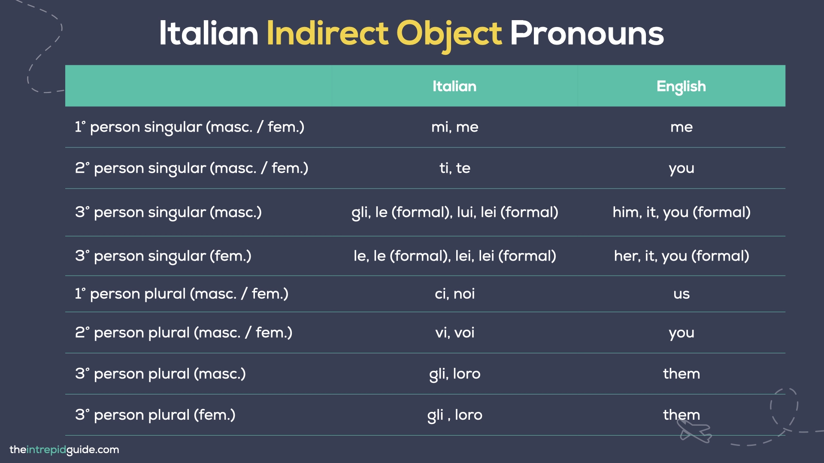Click the "2° person plural" row label

(184, 333)
